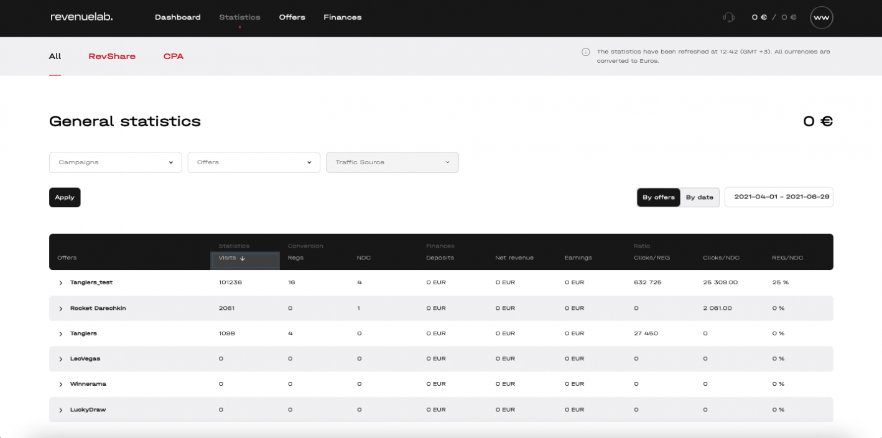
Task: Open the date range picker field
Action: [x=779, y=197]
